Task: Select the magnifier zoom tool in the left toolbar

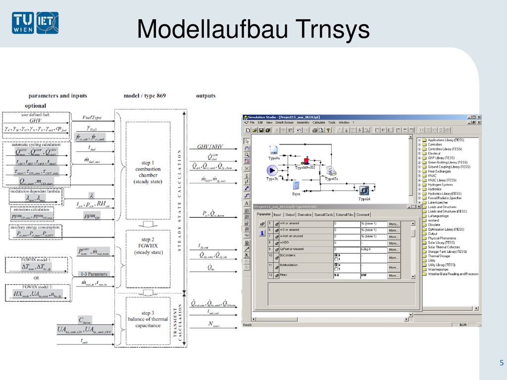Action: pyautogui.click(x=247, y=155)
